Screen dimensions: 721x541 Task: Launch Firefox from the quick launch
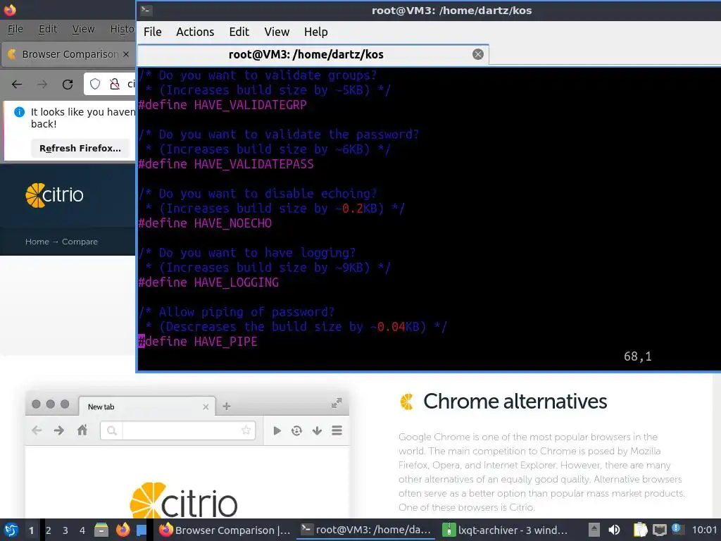[123, 530]
